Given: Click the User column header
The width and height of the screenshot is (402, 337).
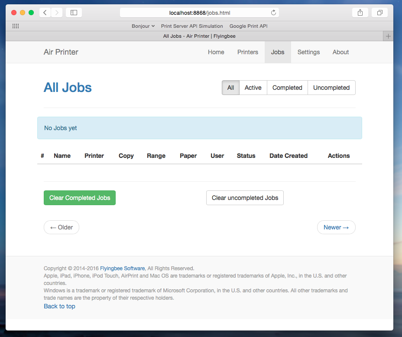Looking at the screenshot, I should 217,156.
